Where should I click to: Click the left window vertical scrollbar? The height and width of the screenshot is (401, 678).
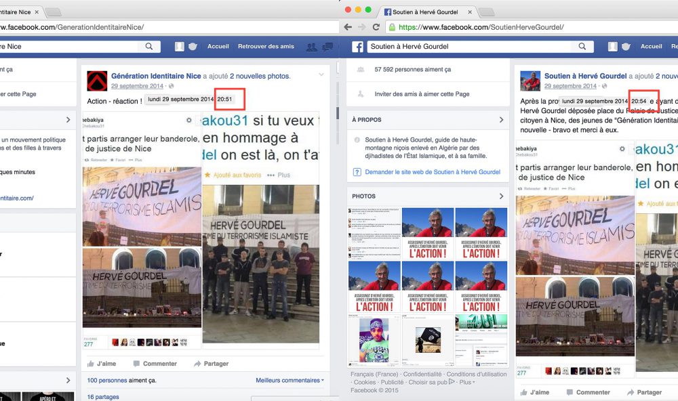click(338, 112)
